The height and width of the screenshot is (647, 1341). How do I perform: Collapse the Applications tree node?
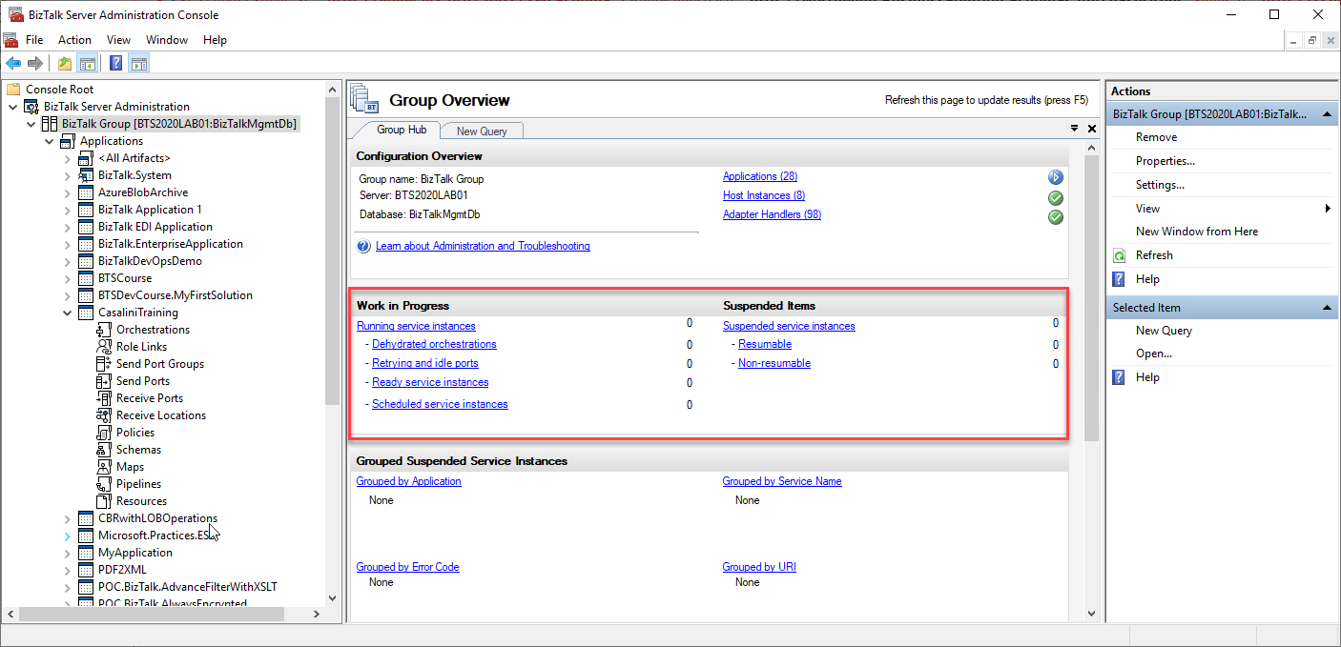click(x=50, y=141)
